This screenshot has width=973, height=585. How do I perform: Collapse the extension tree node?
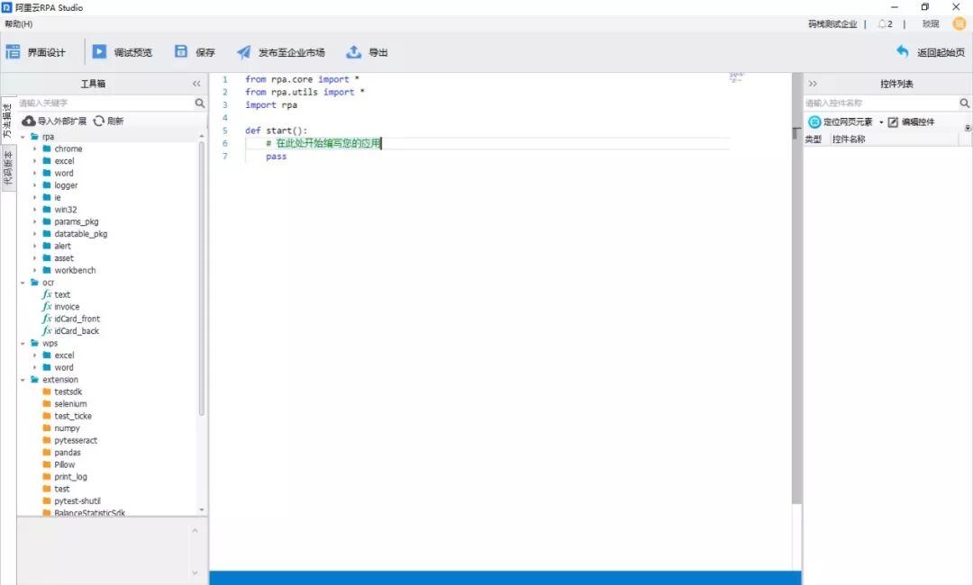pyautogui.click(x=23, y=380)
